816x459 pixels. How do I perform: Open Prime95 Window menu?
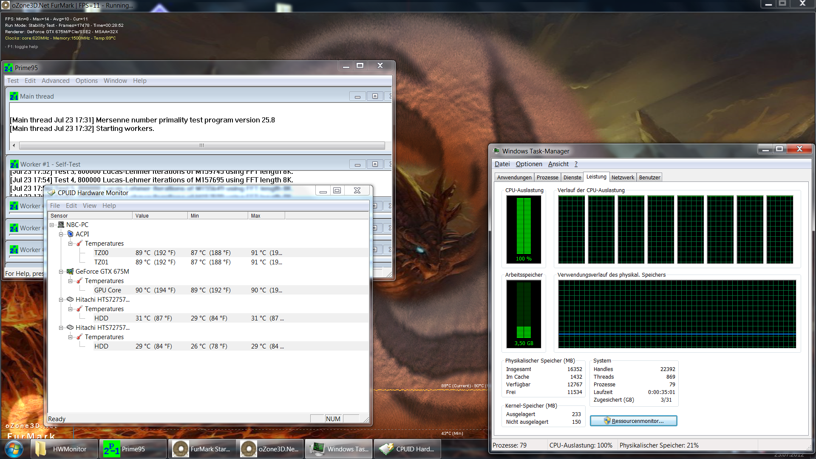tap(115, 81)
